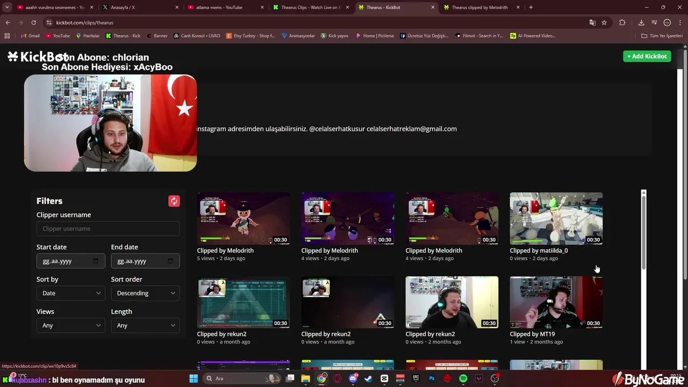Click the Clipper username input field
Image resolution: width=688 pixels, height=387 pixels.
108,228
